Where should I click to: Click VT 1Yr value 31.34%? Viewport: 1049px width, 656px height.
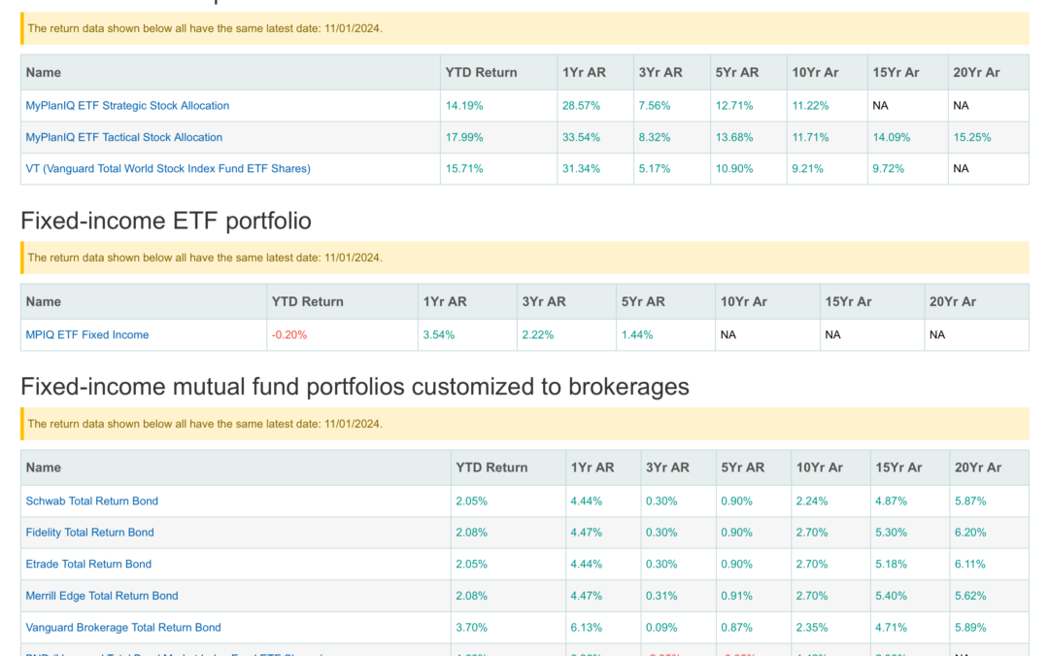(x=581, y=169)
